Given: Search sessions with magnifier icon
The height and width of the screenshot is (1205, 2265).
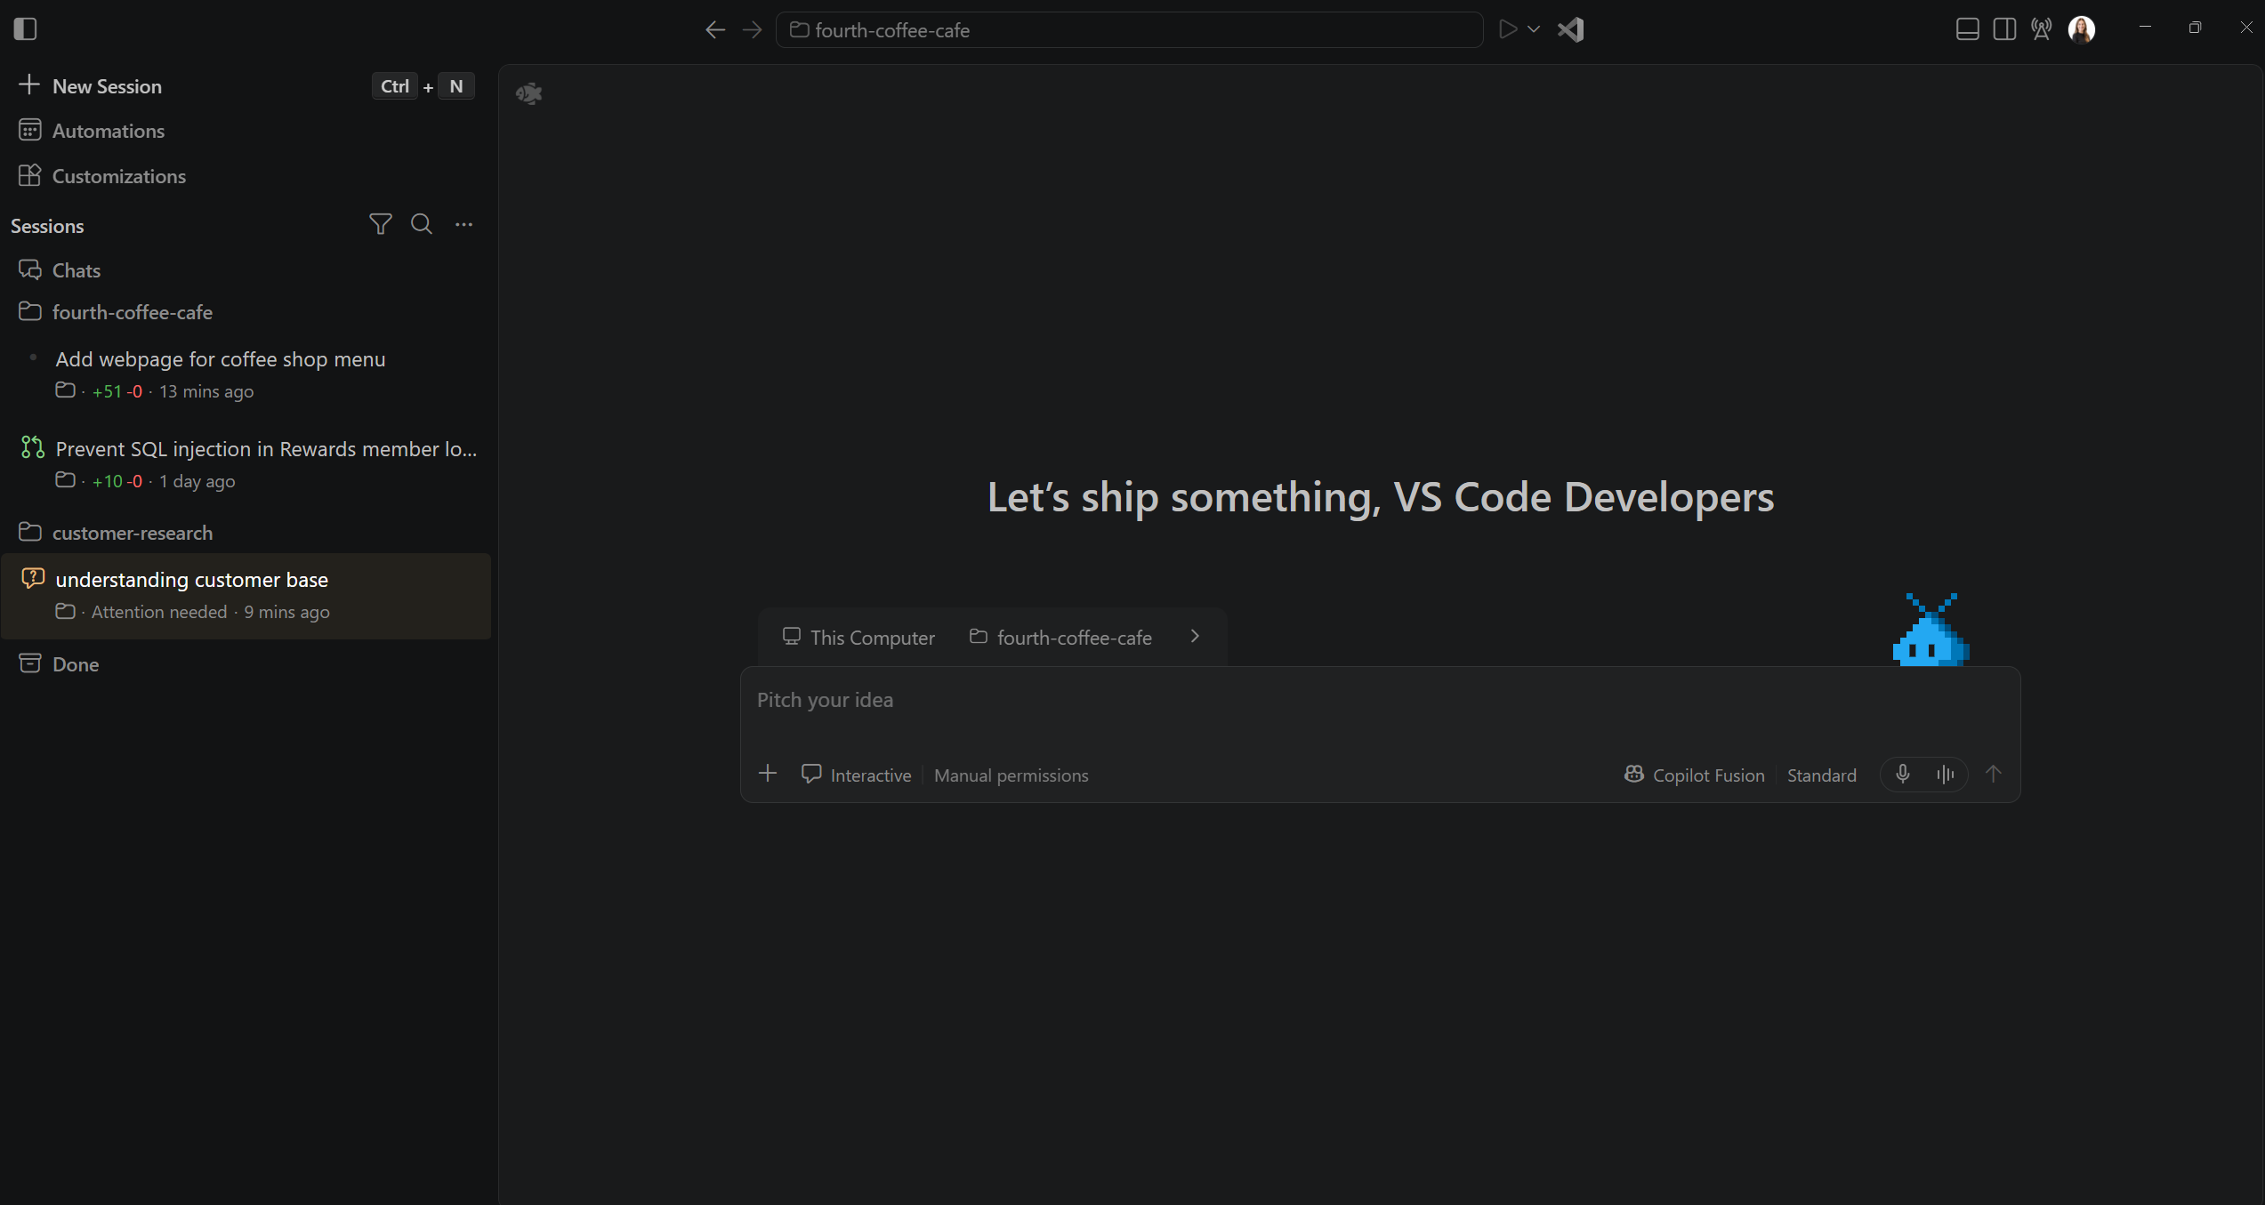Looking at the screenshot, I should [x=422, y=224].
